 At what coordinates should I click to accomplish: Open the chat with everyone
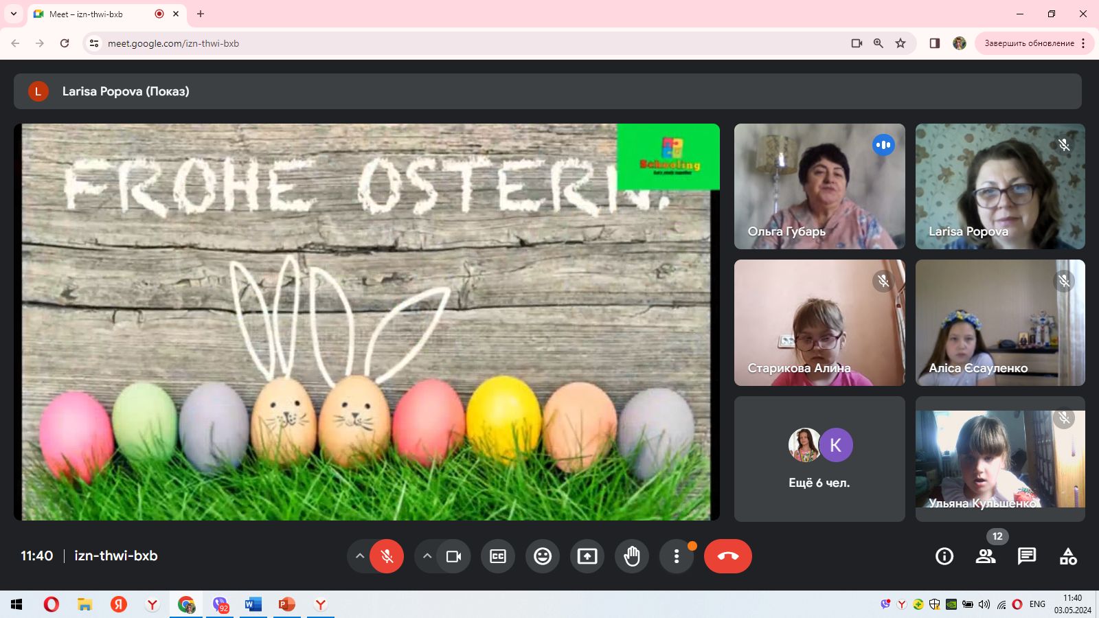coord(1027,556)
